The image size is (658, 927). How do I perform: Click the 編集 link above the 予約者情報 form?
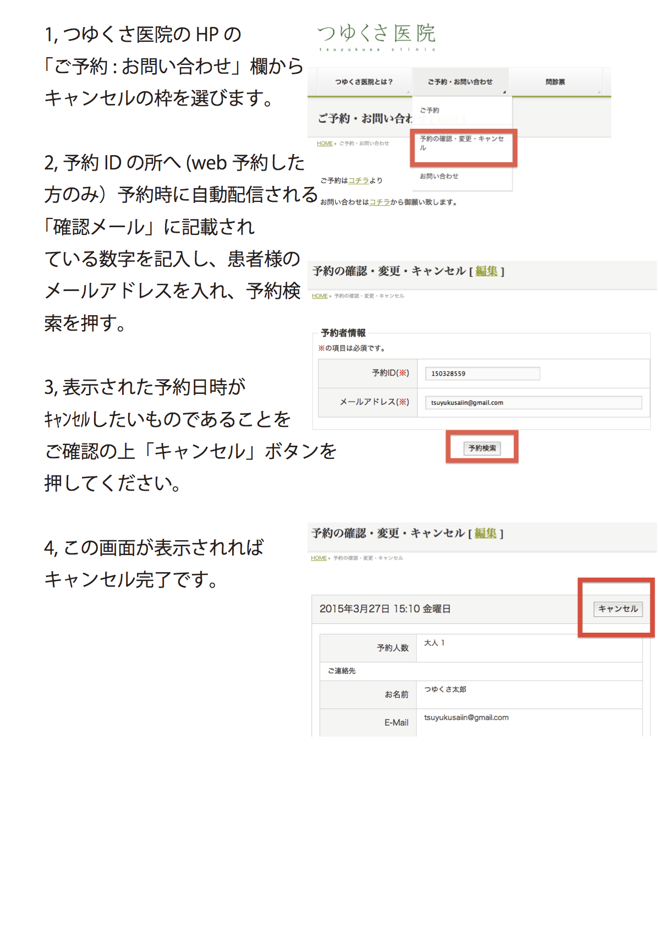[486, 271]
